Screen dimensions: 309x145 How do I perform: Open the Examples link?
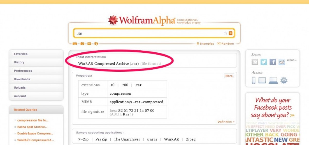pyautogui.click(x=205, y=44)
